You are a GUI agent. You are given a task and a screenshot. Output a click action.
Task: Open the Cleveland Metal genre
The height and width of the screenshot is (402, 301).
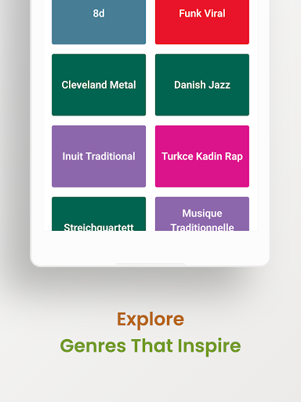click(x=99, y=85)
